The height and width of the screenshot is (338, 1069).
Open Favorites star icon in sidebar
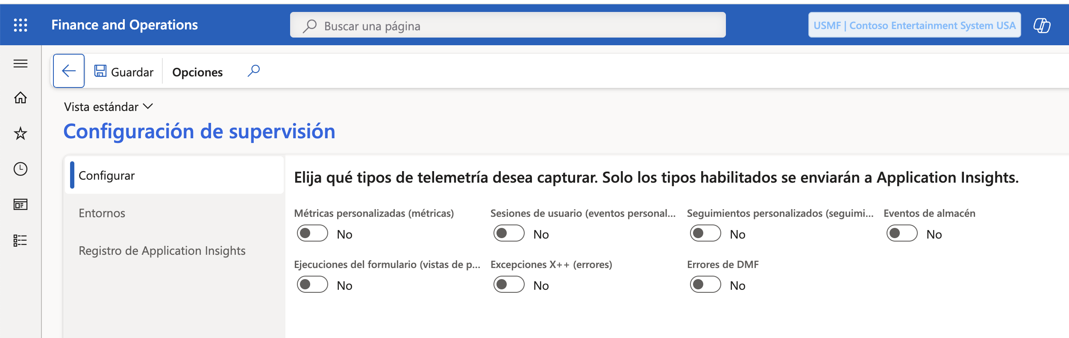pyautogui.click(x=21, y=134)
